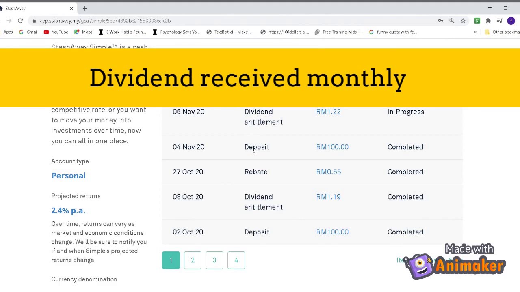Click the Projected returns label
Viewport: 520px width, 292px height.
tap(76, 196)
